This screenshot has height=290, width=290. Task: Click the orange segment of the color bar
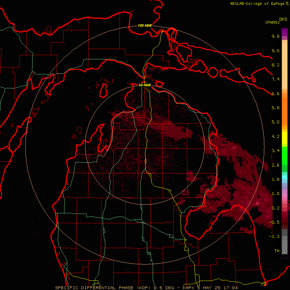[x=285, y=111]
